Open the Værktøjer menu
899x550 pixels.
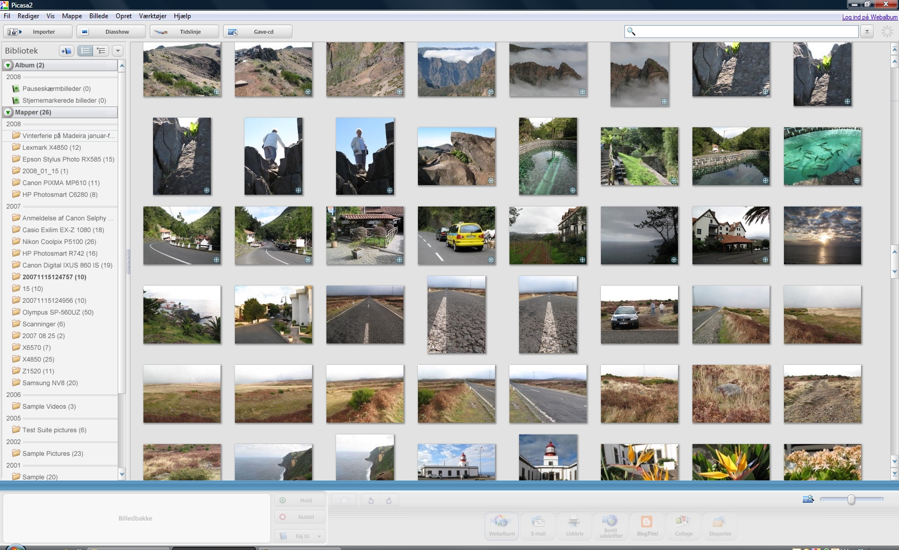pos(153,16)
